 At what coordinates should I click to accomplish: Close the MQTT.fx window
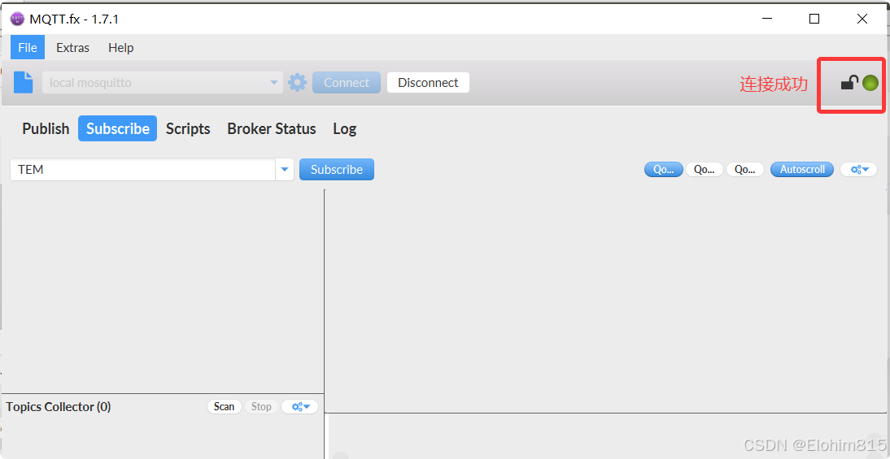point(862,19)
